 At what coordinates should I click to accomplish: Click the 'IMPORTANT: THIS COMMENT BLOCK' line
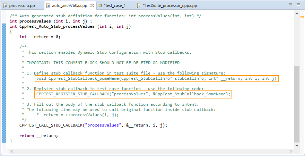(103, 63)
